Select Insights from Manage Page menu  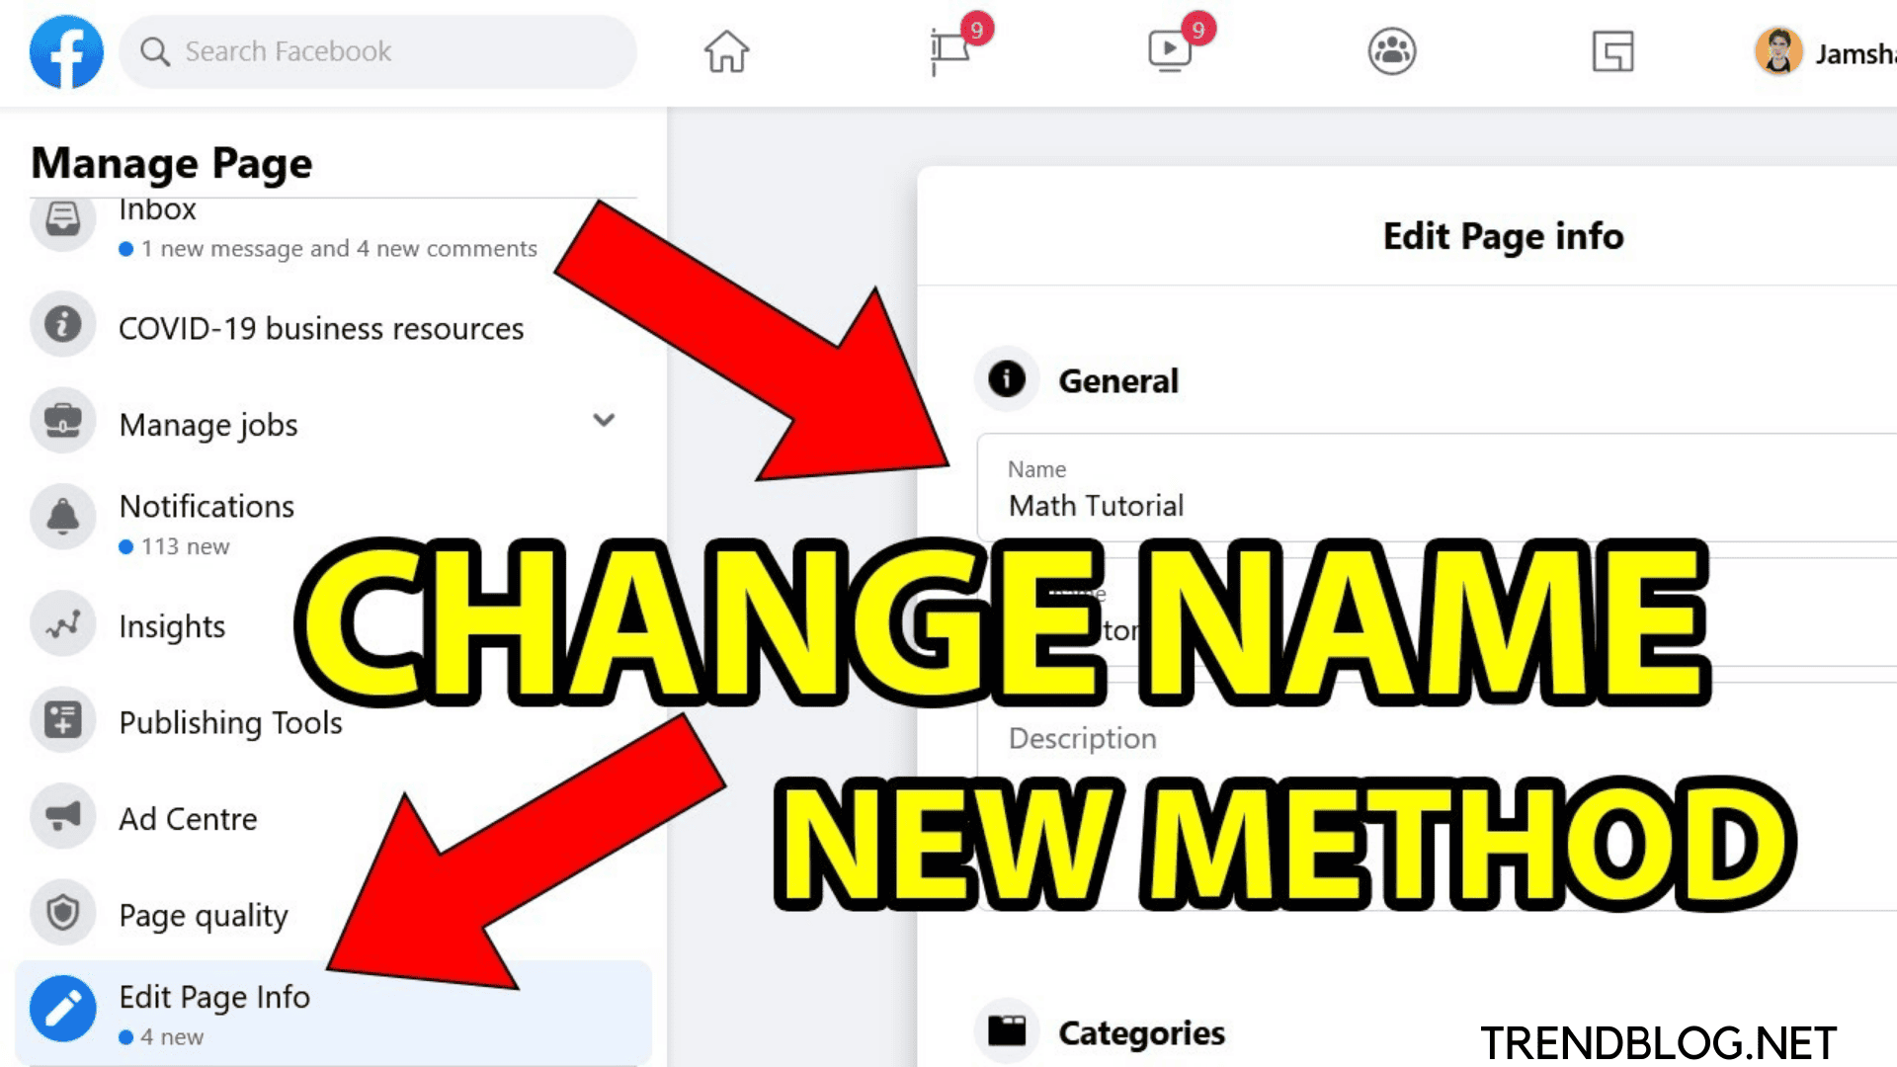pyautogui.click(x=171, y=625)
